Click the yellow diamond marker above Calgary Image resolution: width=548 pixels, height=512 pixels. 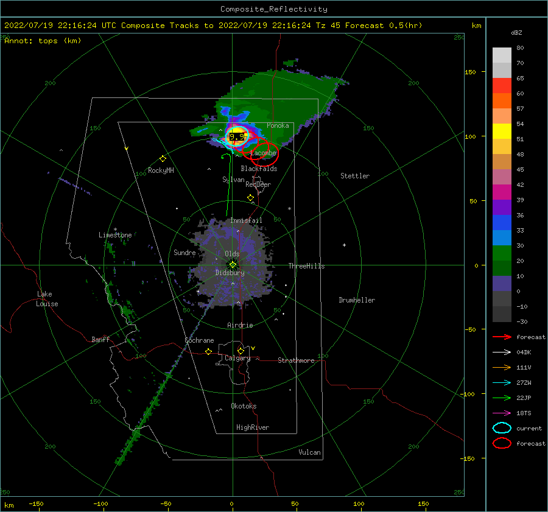pos(241,351)
